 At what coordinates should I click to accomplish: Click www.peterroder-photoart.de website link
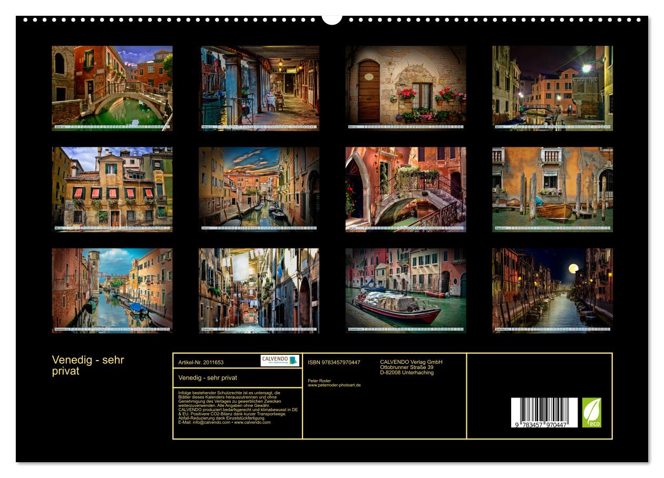click(x=334, y=385)
